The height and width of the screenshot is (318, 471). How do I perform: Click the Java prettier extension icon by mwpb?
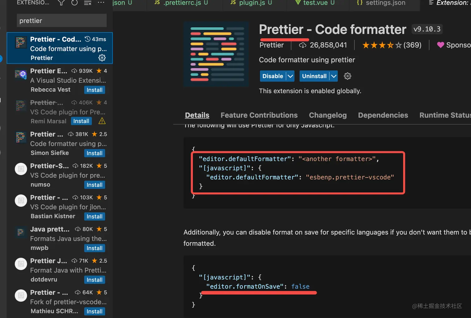(21, 232)
